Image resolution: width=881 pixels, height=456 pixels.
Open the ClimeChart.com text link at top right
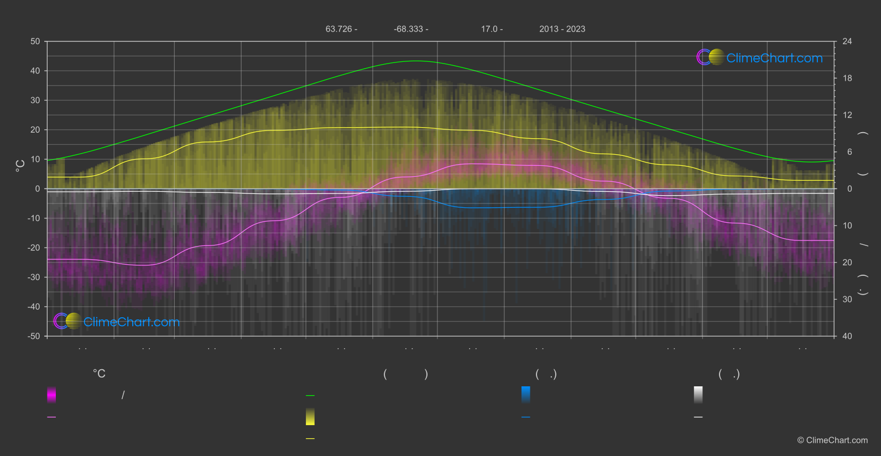point(774,58)
